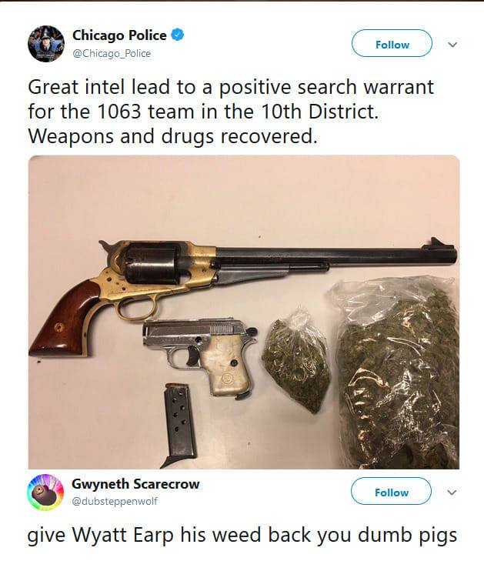Click the 'Weapons and drugs recovered' line
The height and width of the screenshot is (561, 484).
coord(173,136)
